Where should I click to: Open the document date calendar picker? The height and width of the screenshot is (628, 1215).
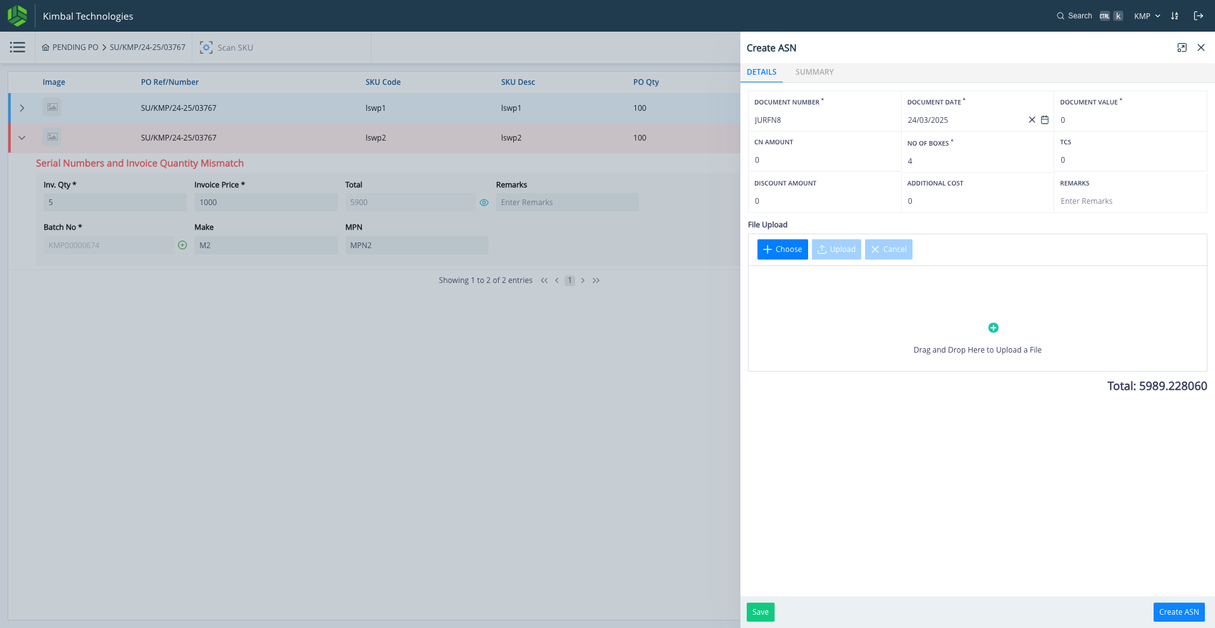(x=1045, y=120)
